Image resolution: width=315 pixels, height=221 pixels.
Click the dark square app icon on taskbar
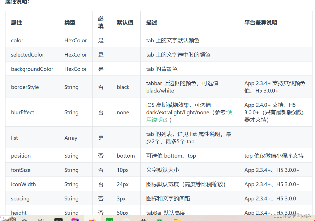coord(58,220)
